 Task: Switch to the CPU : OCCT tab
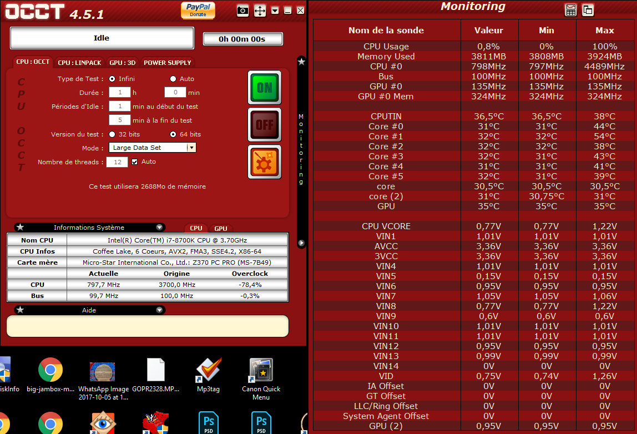pos(33,62)
